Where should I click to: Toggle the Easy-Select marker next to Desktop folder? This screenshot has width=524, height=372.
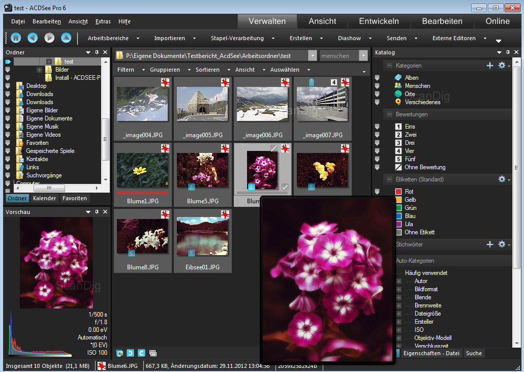coord(8,86)
